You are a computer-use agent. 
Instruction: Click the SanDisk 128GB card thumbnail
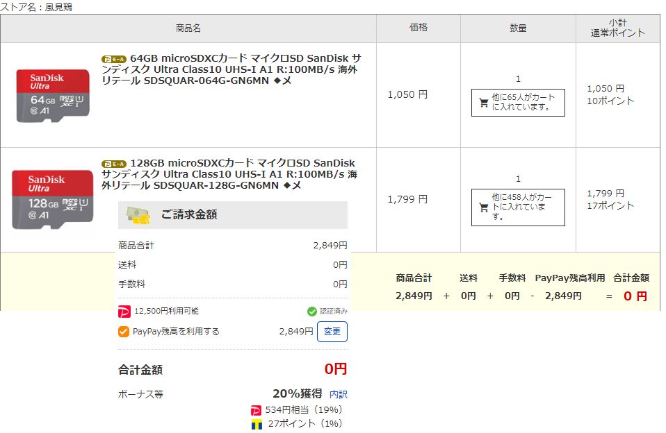tap(53, 198)
